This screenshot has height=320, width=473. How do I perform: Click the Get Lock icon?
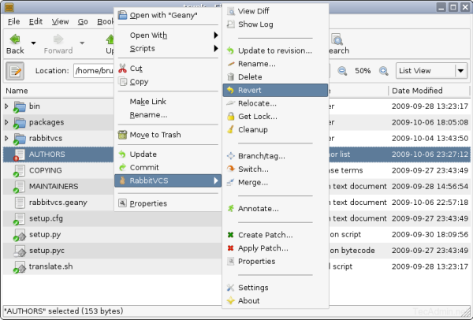[x=231, y=117]
